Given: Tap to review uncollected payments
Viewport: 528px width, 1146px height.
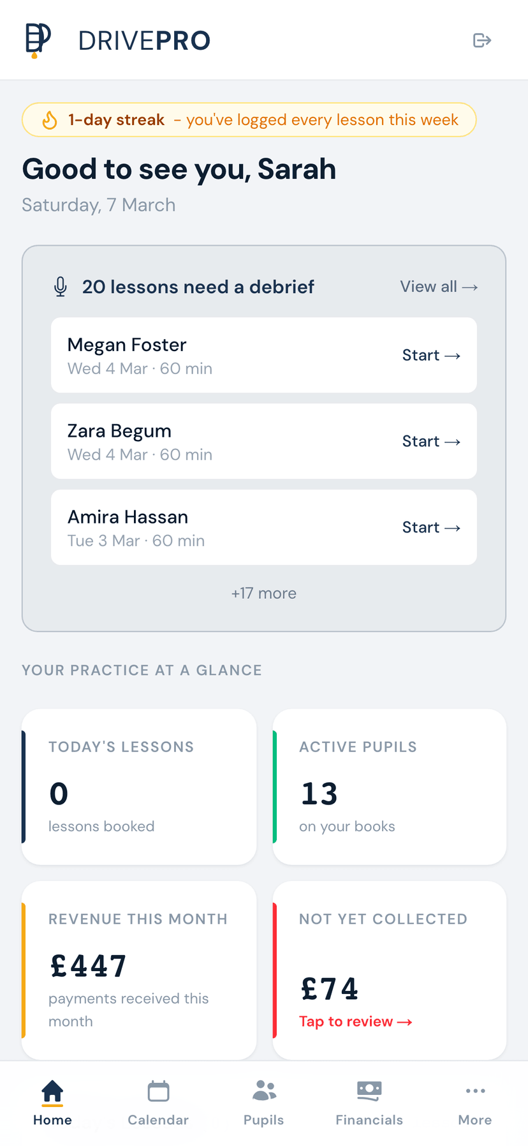Looking at the screenshot, I should 355,1021.
